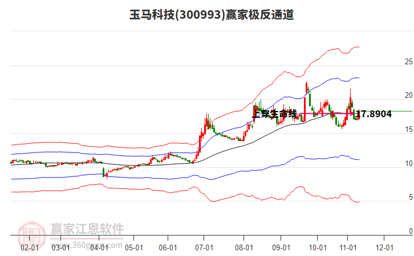Click the 上穿生命线 annotation label
Screen dimensions: 414x256
(x=274, y=114)
